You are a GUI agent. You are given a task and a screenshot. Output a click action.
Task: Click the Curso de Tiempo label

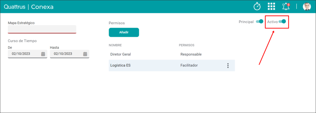click(x=22, y=41)
